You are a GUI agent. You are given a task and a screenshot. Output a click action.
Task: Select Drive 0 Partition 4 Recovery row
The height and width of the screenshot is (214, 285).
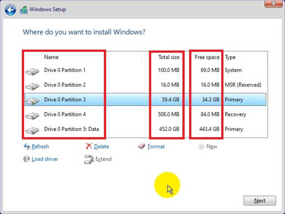(145, 114)
